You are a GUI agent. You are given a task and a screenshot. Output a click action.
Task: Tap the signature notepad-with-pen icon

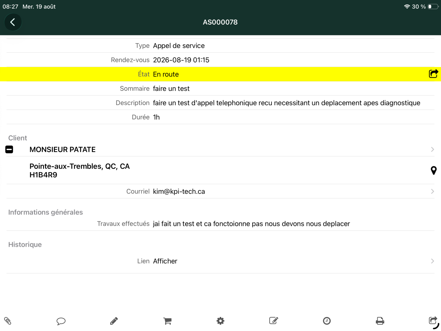click(274, 320)
